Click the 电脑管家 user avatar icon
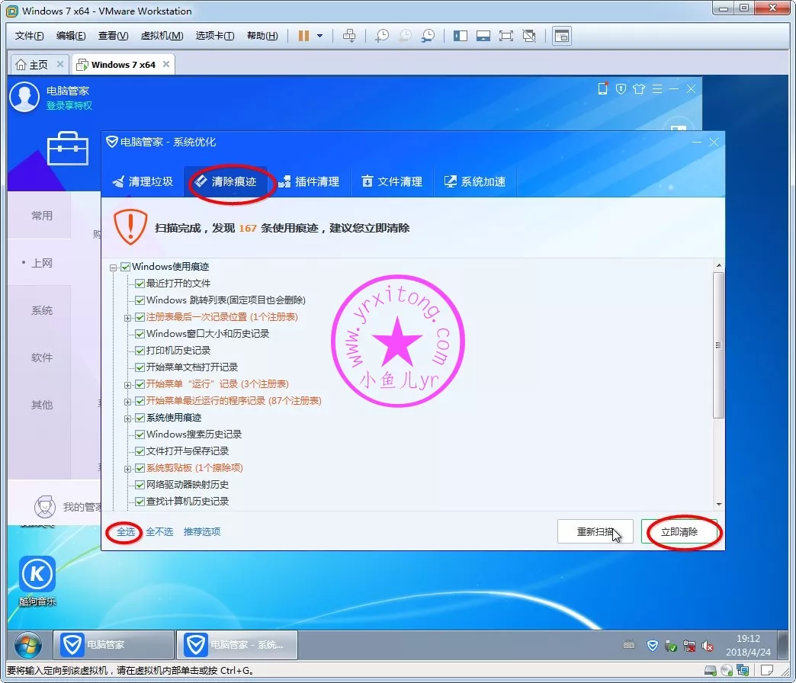Viewport: 796px width, 683px height. coord(23,97)
